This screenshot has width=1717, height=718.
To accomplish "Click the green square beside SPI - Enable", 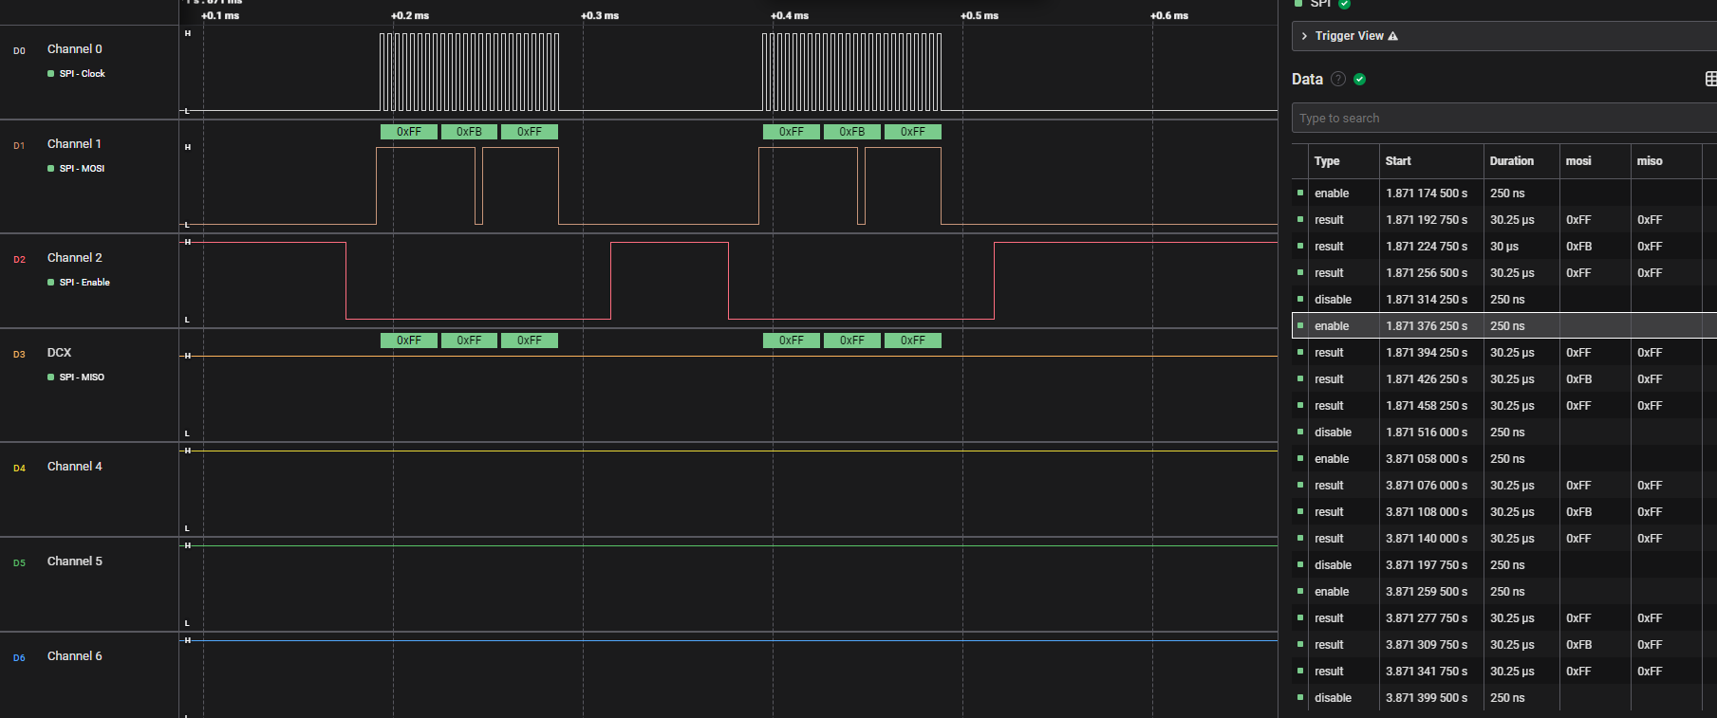I will click(50, 283).
